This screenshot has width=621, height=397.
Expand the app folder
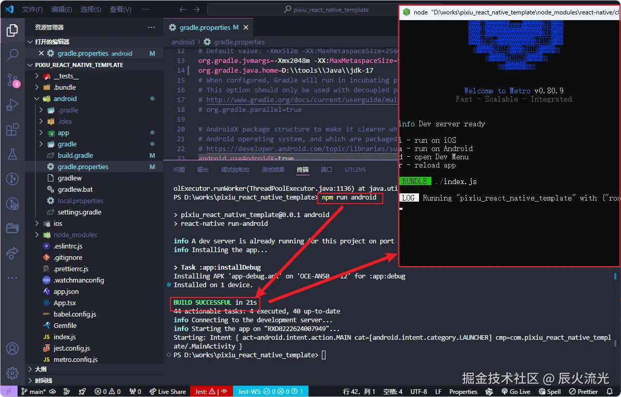[x=94, y=133]
